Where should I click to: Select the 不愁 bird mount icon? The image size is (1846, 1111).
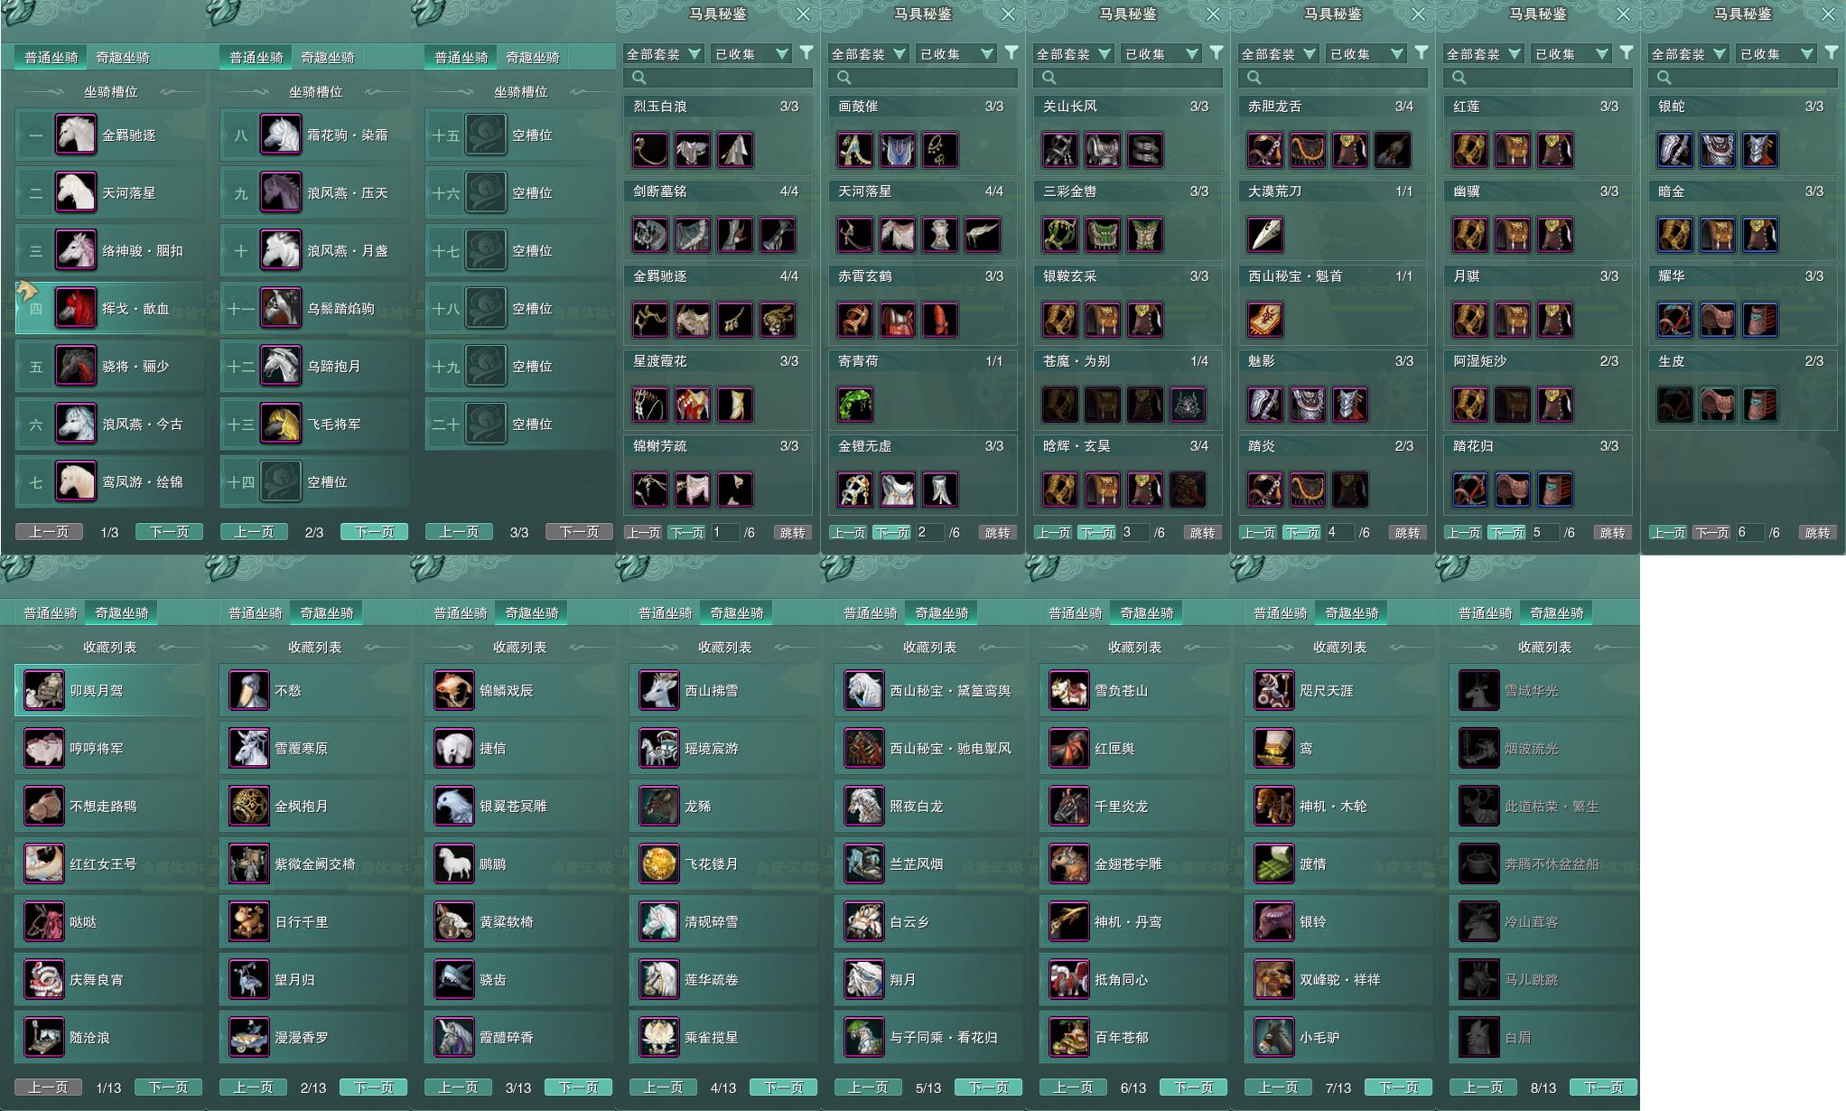(x=248, y=690)
